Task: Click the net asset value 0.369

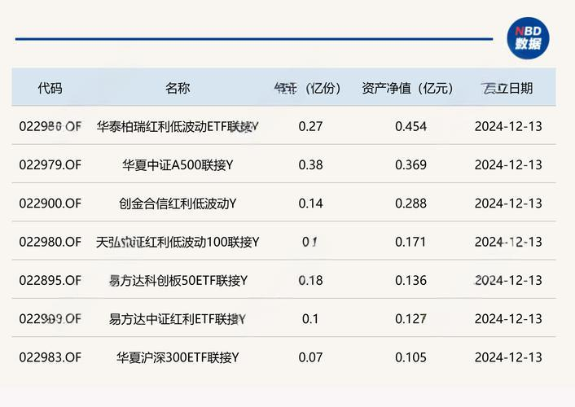Action: pyautogui.click(x=410, y=164)
